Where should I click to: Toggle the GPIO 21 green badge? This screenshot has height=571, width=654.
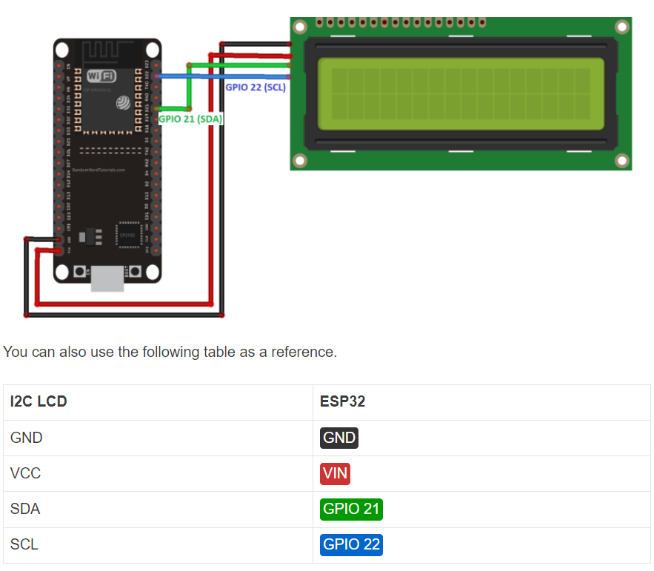(x=351, y=509)
